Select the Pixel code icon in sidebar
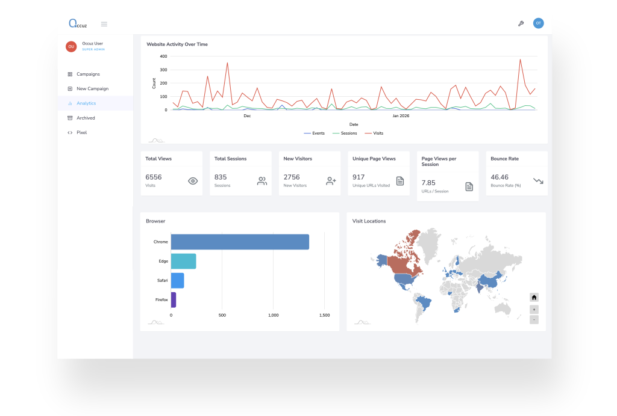 coord(70,132)
